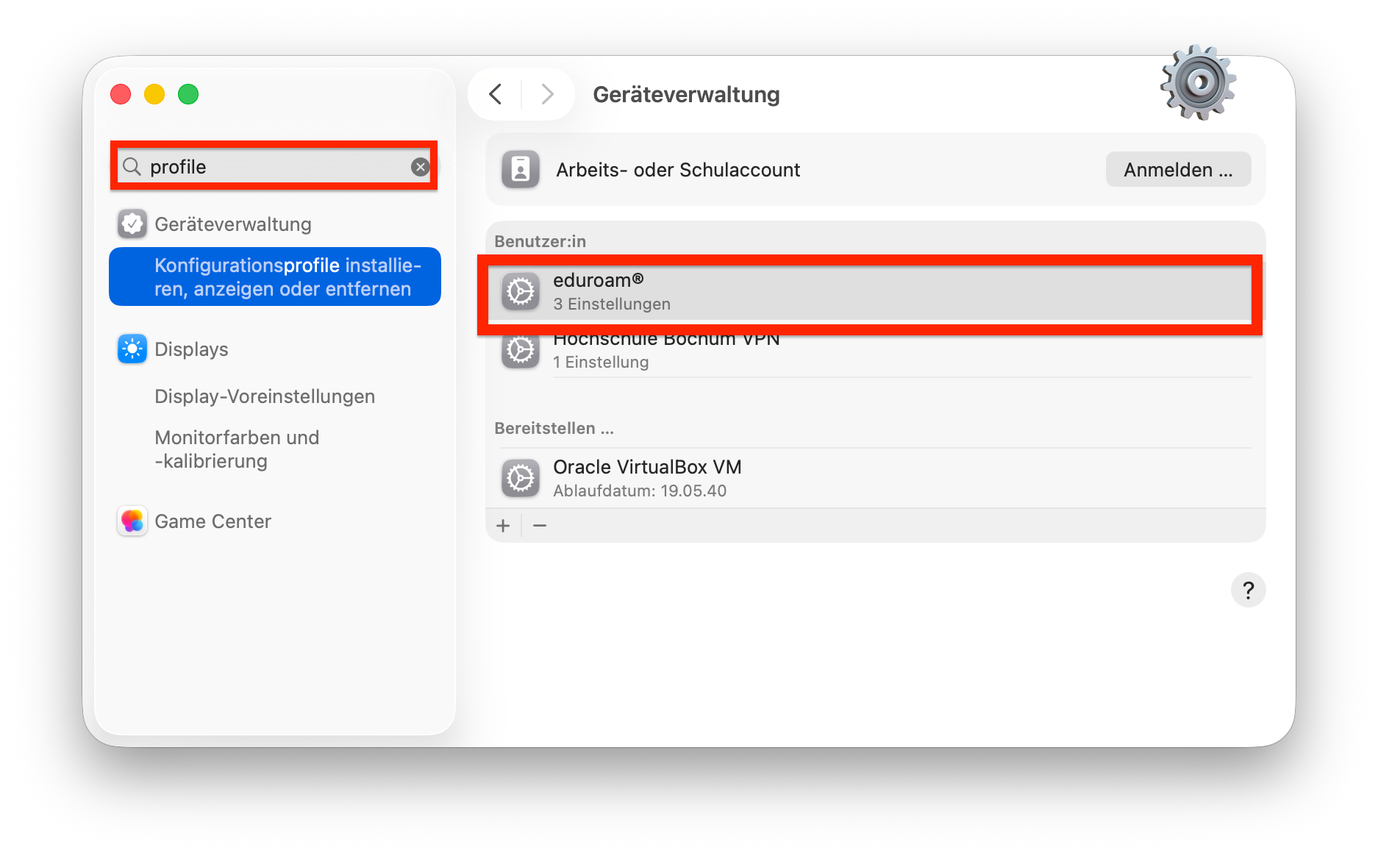Open Monitorfarben und -kalibrierung result
This screenshot has width=1378, height=856.
tap(237, 449)
